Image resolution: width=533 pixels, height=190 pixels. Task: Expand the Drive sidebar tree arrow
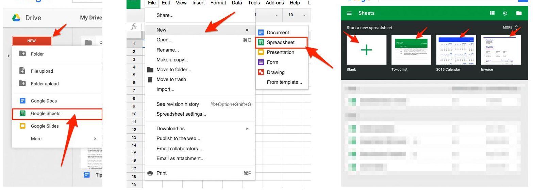(9, 55)
